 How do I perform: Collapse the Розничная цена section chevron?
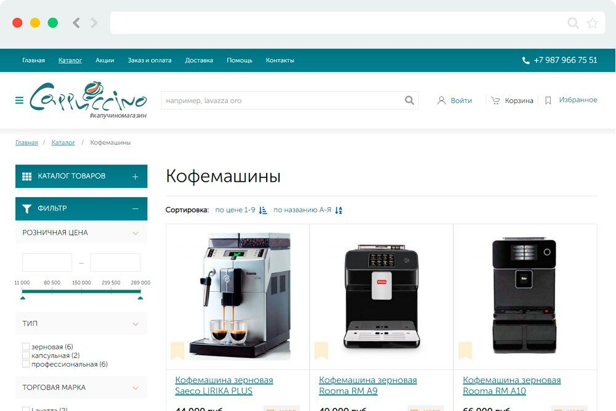[x=136, y=233]
